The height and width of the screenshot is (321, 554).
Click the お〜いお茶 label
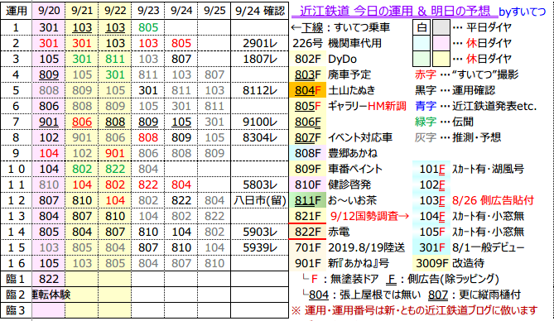(352, 200)
